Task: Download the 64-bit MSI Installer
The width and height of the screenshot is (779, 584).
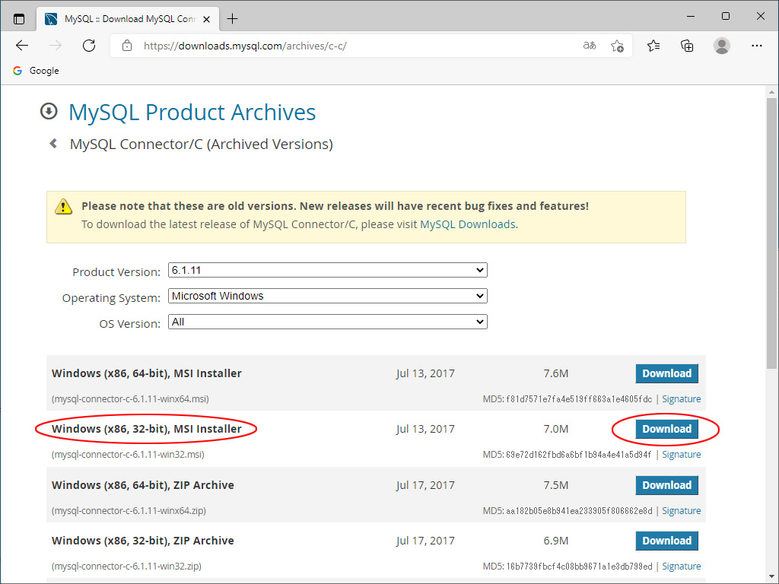Action: click(x=666, y=373)
